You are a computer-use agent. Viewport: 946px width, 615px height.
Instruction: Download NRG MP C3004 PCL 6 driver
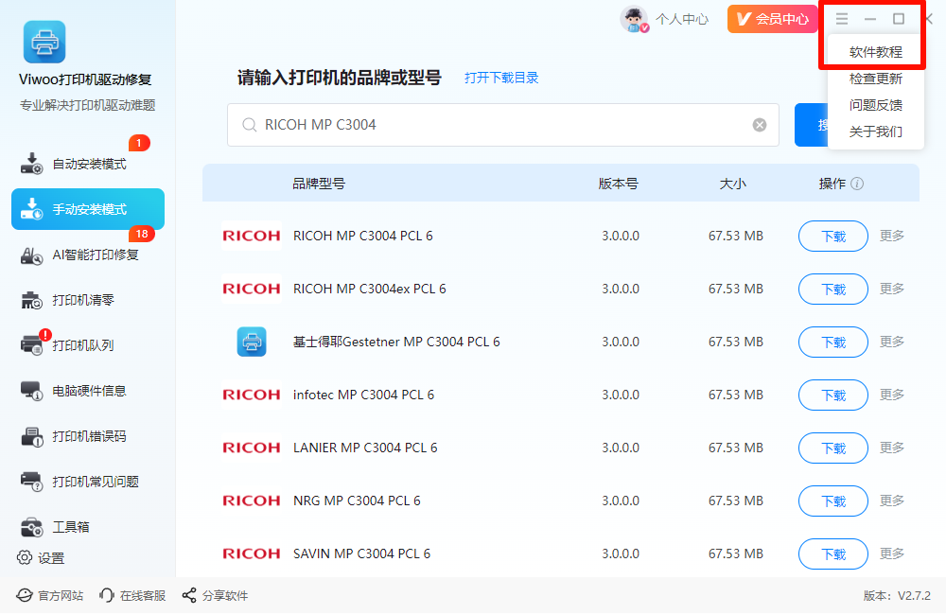[833, 501]
